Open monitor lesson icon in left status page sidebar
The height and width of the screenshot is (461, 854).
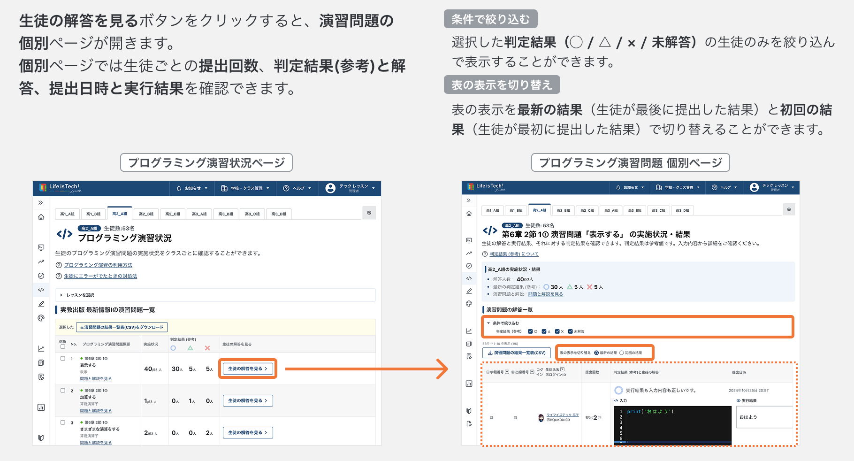(x=41, y=247)
